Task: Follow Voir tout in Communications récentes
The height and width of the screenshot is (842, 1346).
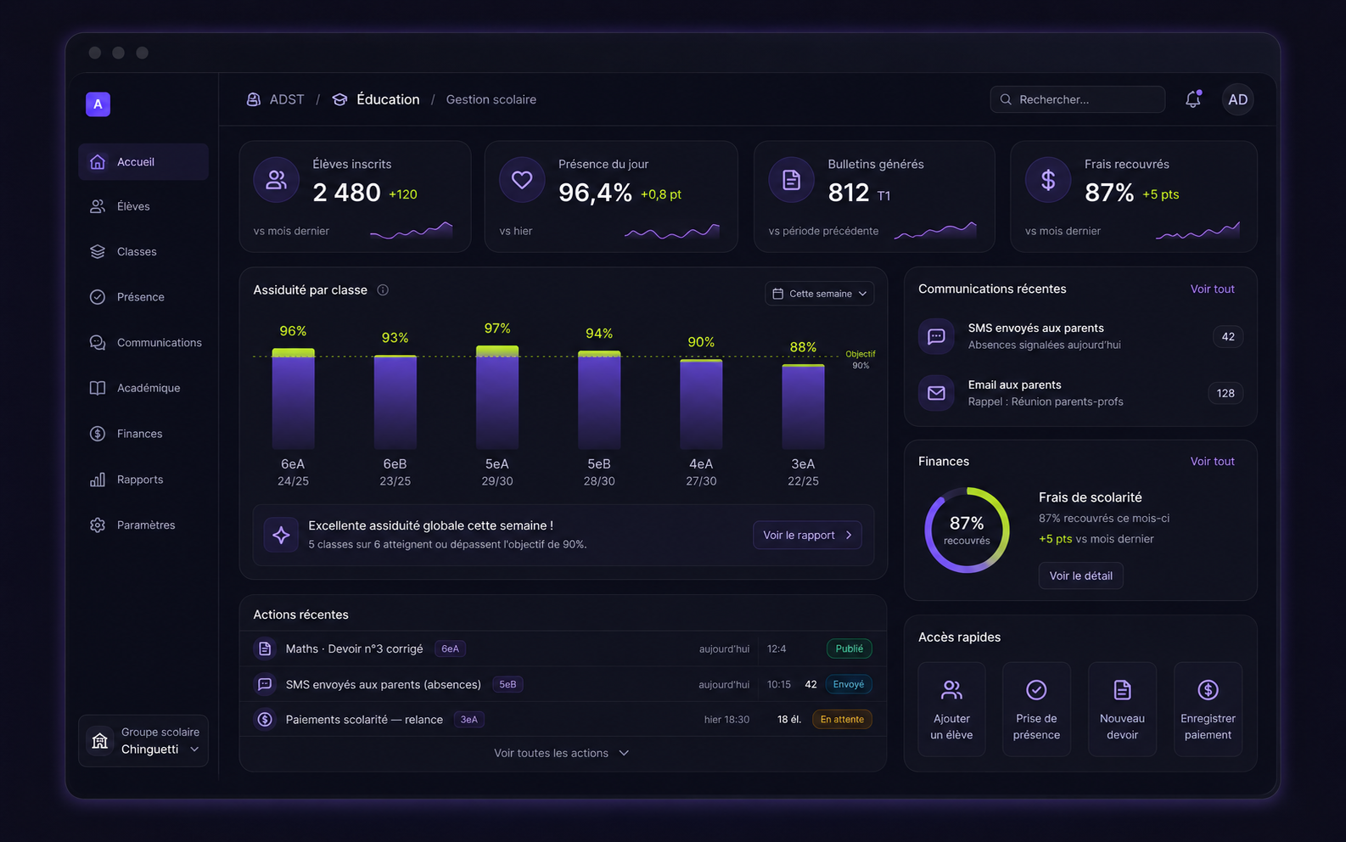Action: 1212,289
